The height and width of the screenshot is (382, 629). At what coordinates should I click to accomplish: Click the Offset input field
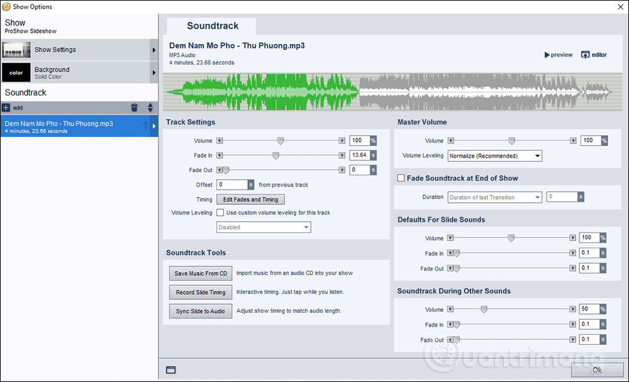tap(231, 185)
